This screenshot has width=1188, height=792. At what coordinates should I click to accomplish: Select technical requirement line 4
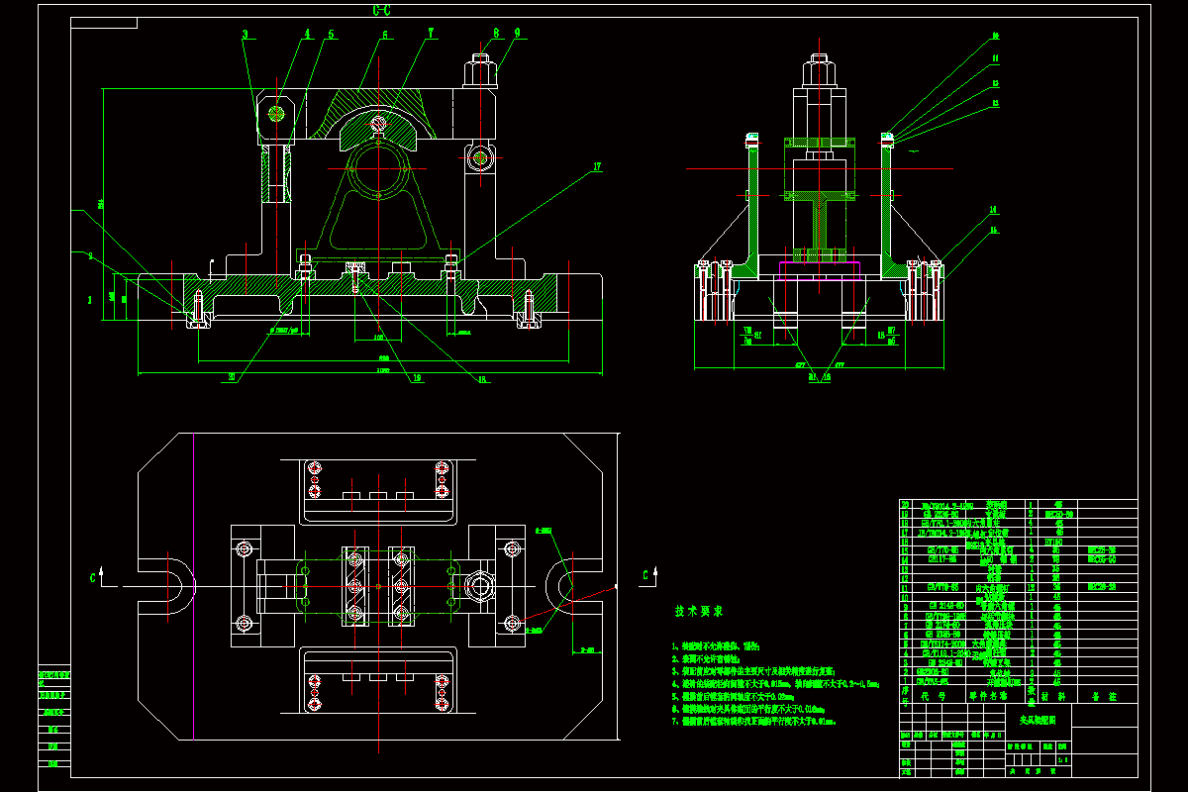tap(775, 684)
